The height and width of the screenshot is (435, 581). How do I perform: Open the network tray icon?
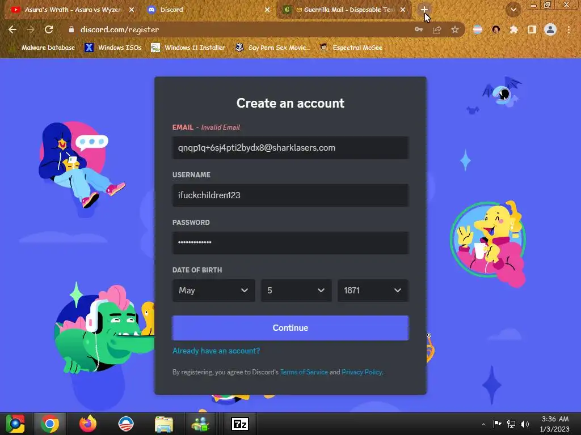511,424
